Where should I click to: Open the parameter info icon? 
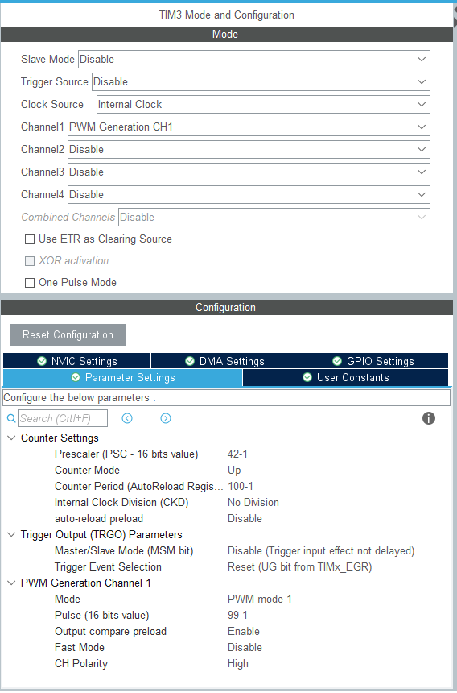pos(429,418)
